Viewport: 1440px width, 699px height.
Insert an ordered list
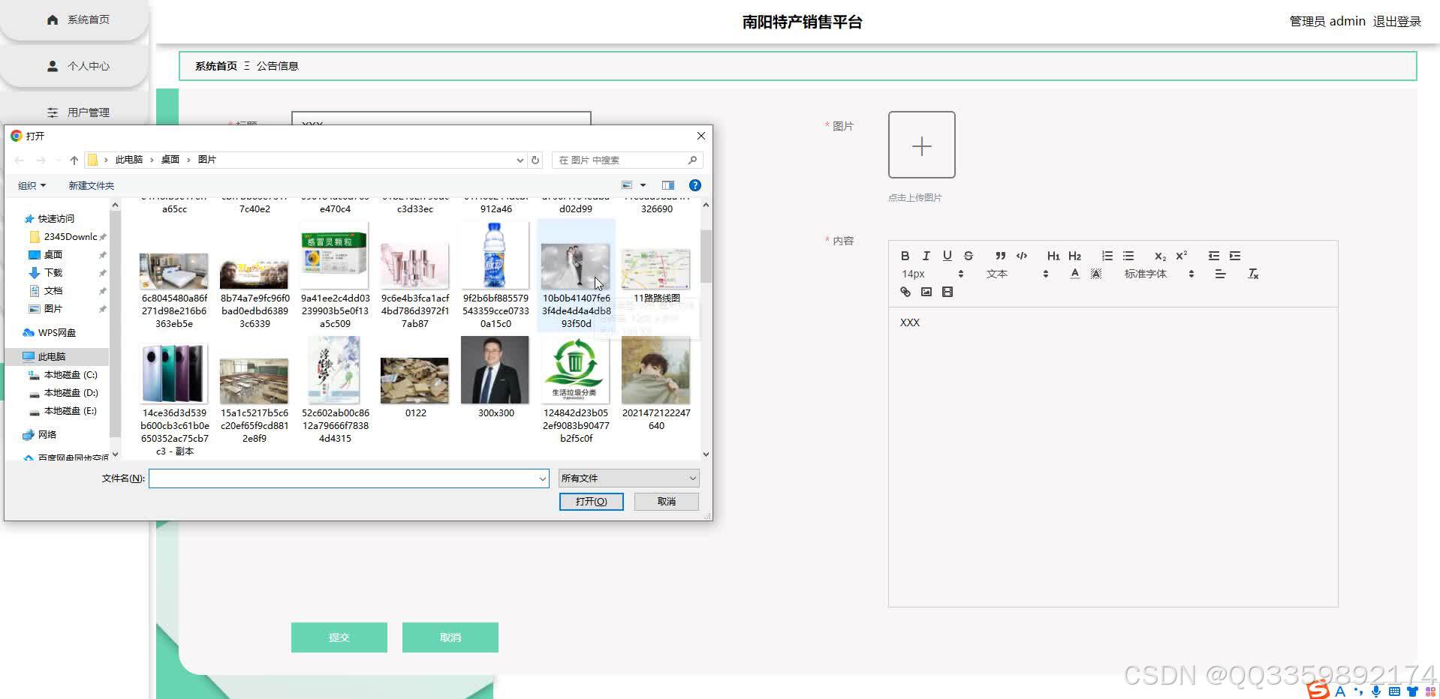[x=1107, y=256]
